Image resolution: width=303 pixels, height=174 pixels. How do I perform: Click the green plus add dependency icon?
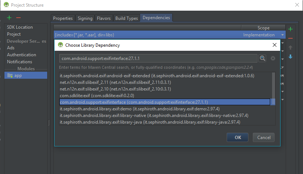click(290, 29)
